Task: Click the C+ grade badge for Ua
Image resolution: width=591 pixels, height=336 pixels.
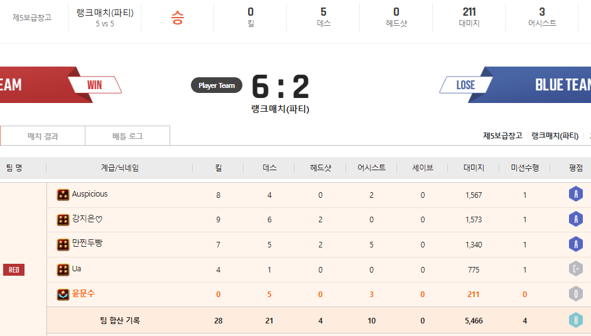Action: click(575, 269)
